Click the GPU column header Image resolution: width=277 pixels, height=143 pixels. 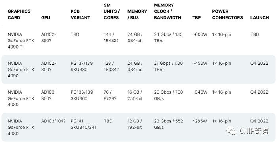[x=46, y=18]
